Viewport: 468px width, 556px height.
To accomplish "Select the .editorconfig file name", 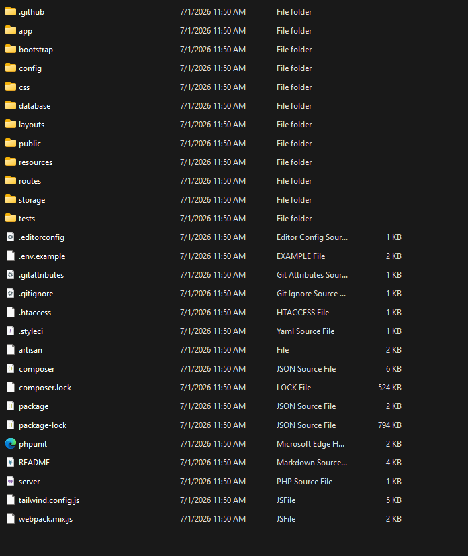I will click(42, 237).
